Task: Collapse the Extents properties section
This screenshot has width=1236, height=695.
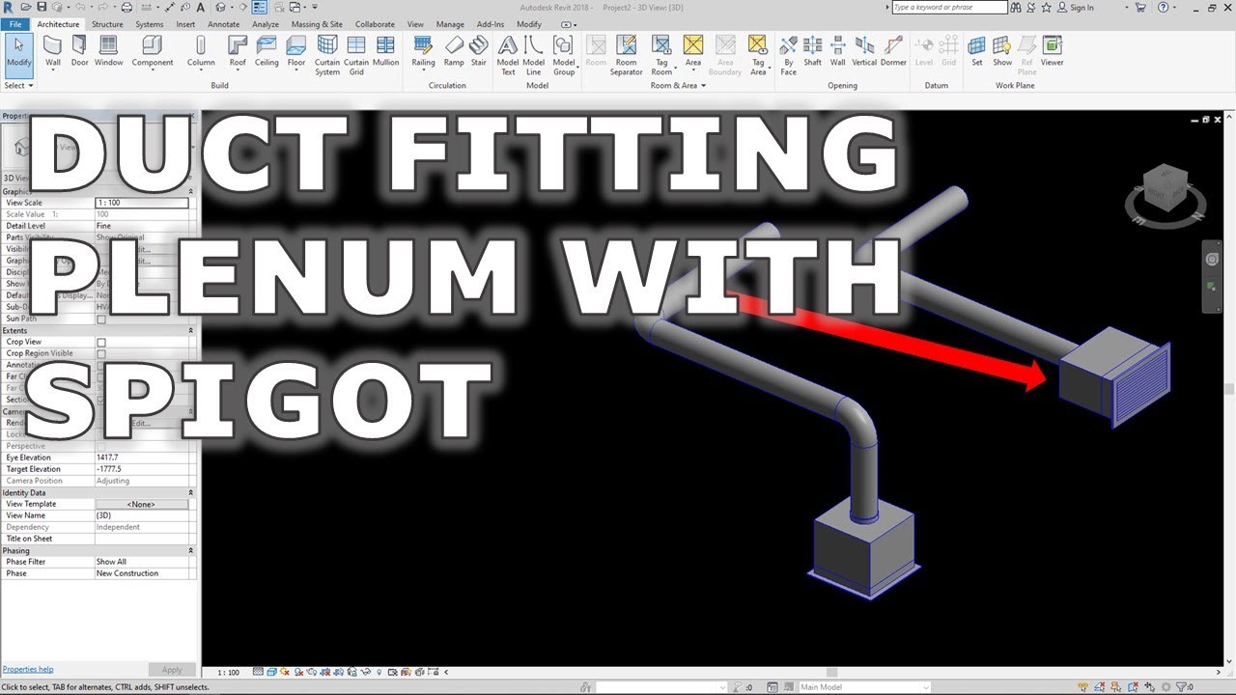Action: click(x=190, y=330)
